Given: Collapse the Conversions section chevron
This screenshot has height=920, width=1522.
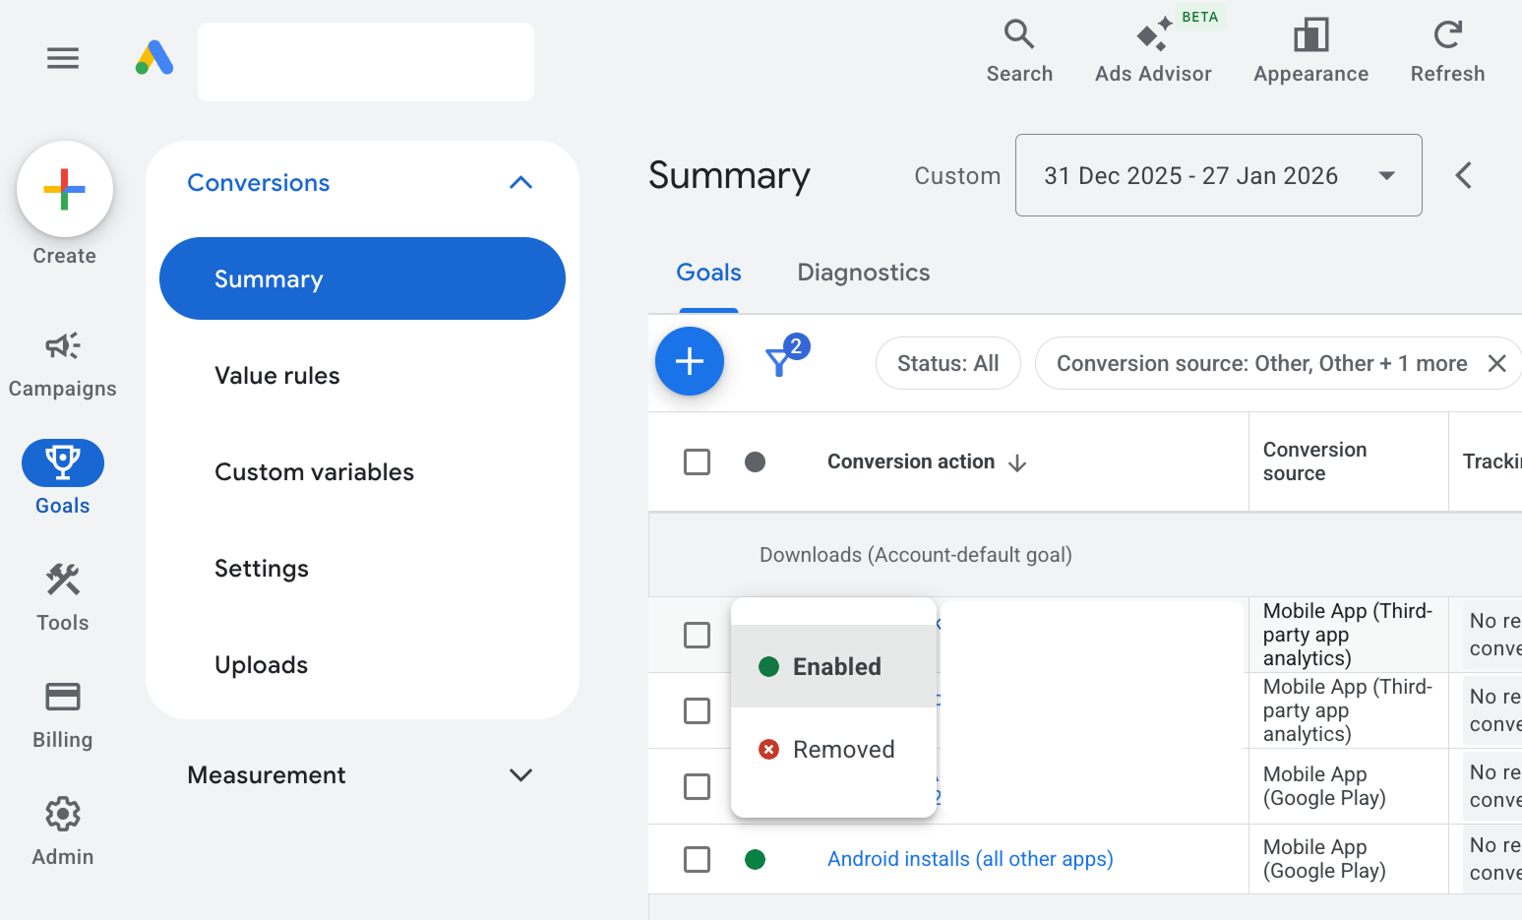Looking at the screenshot, I should [x=520, y=182].
